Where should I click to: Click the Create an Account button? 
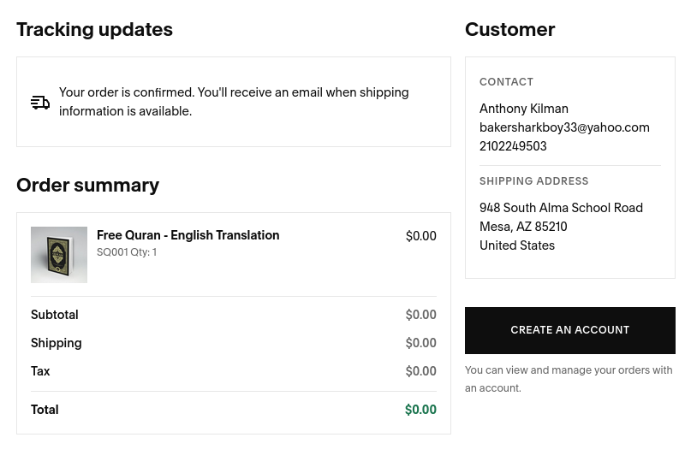pos(569,330)
